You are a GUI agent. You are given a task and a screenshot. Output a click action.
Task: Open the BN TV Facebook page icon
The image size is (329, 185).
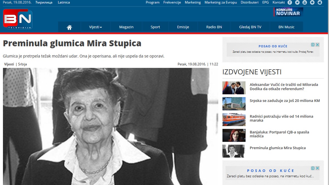coord(290,2)
